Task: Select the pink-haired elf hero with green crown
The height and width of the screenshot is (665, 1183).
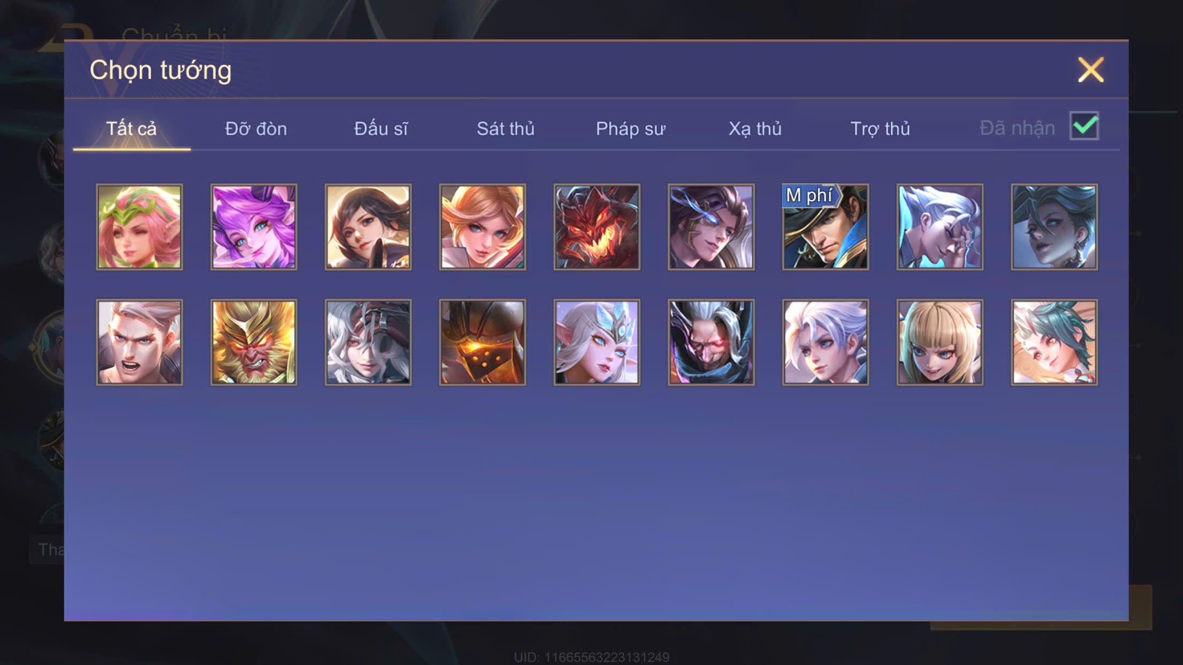Action: (x=139, y=227)
